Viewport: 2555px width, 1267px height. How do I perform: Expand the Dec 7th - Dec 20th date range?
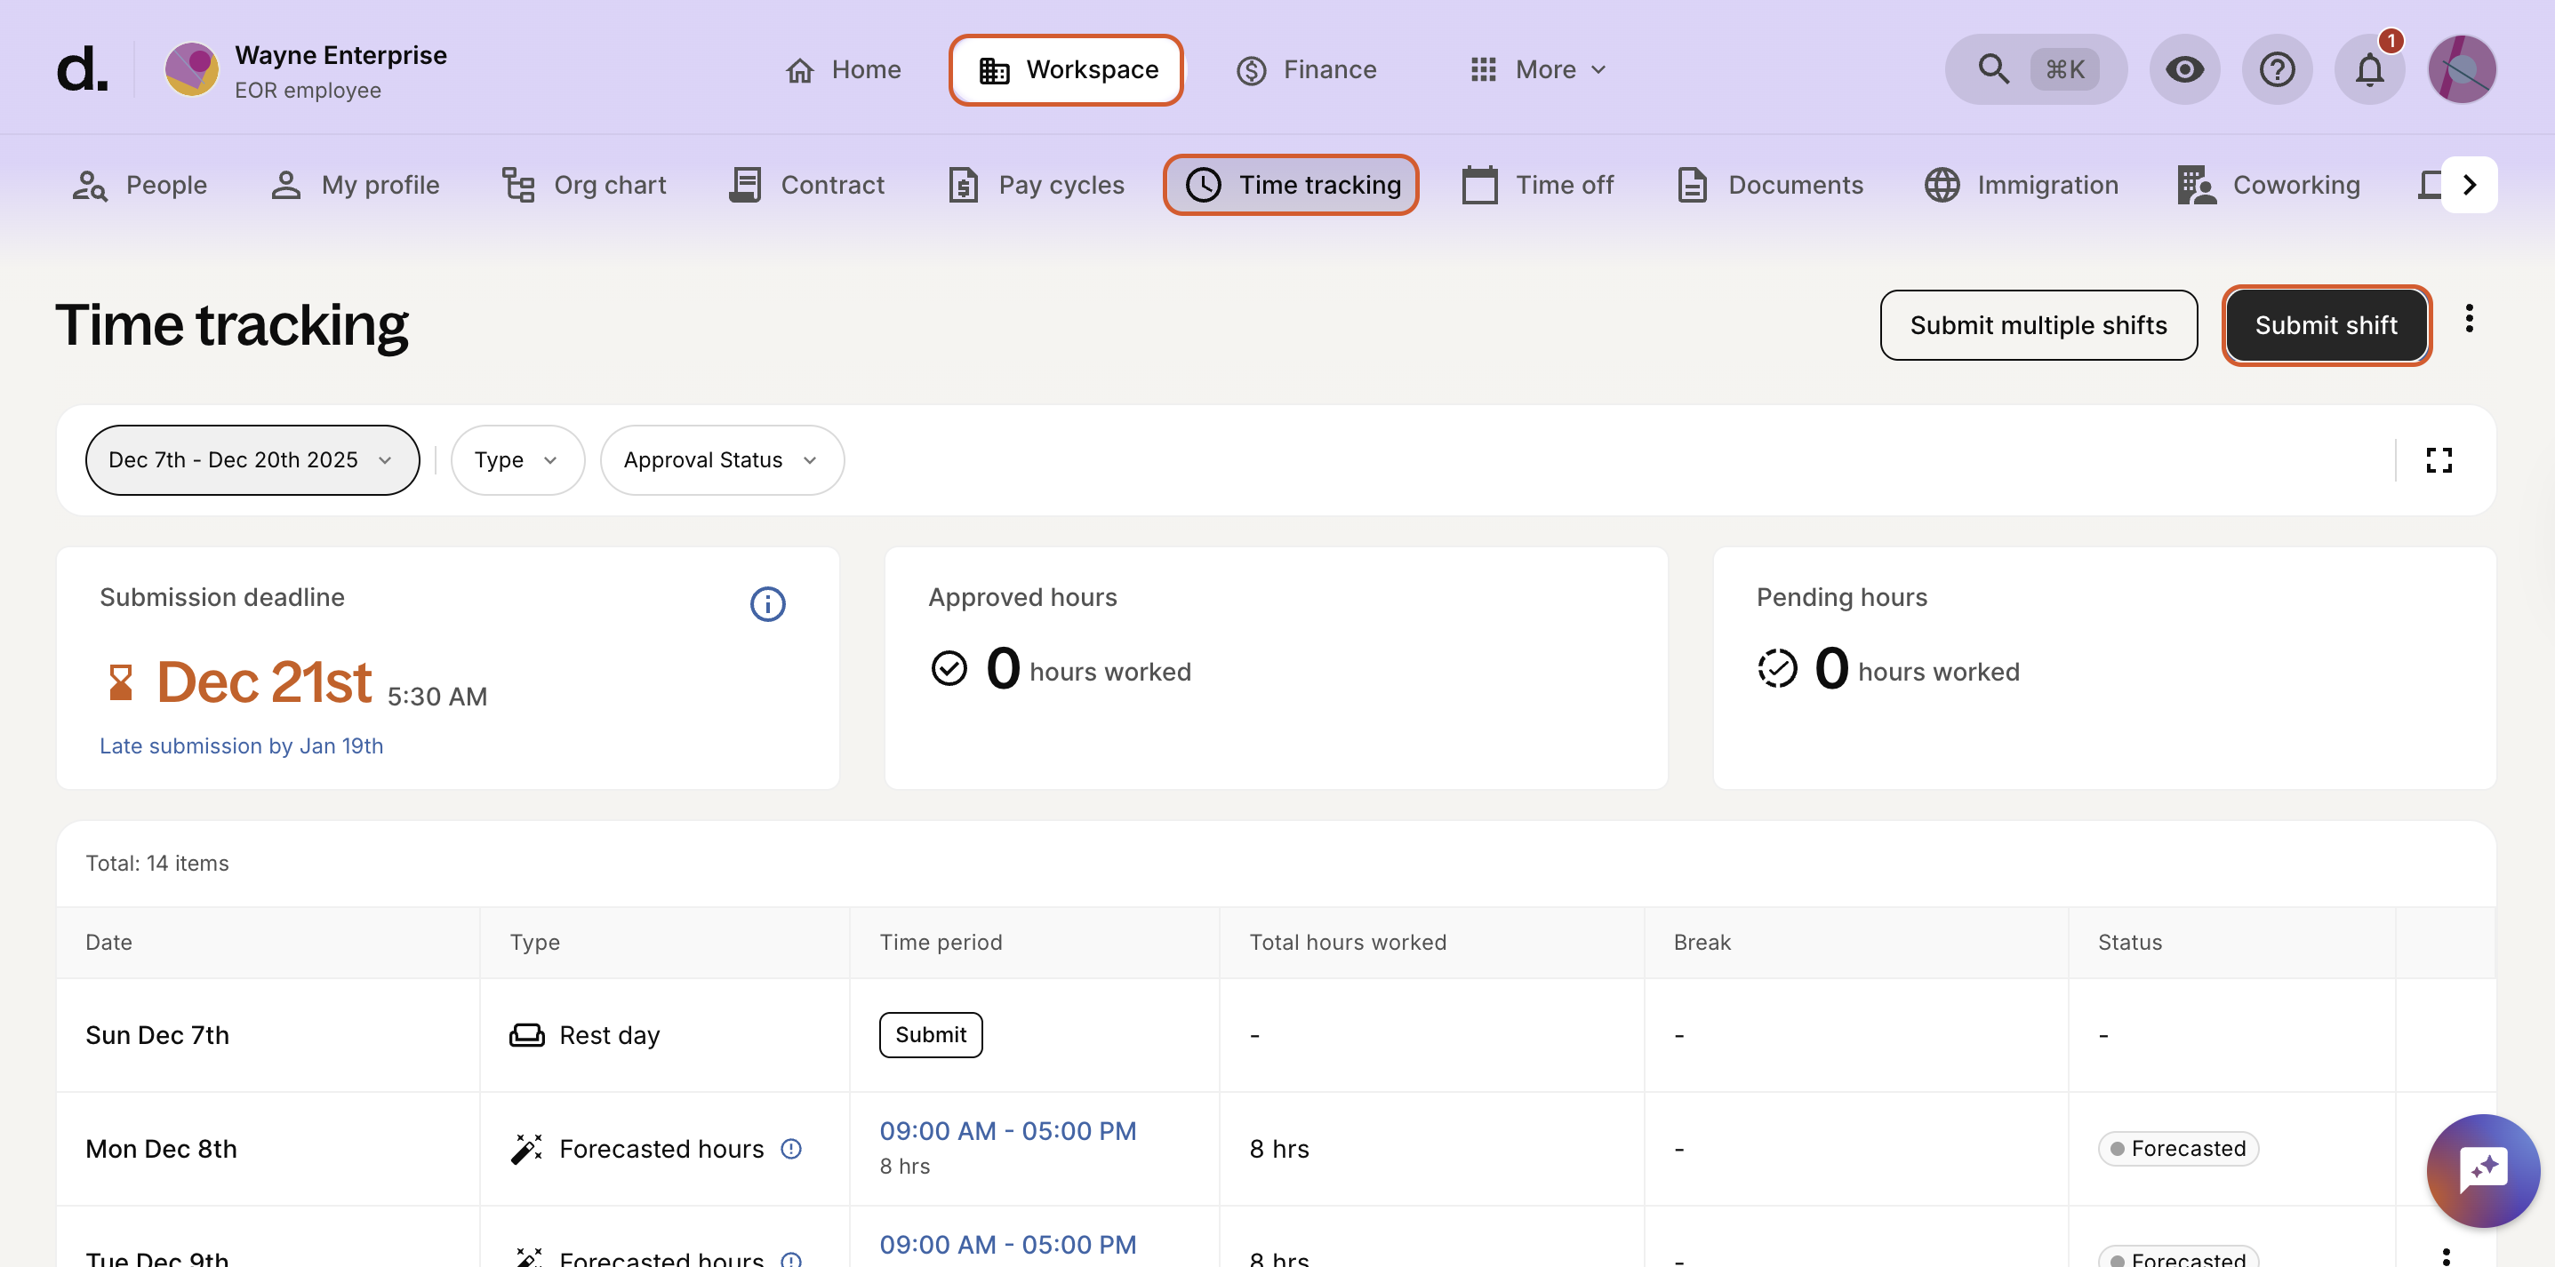point(251,460)
